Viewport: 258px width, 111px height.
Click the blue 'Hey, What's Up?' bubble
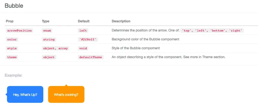point(25,95)
